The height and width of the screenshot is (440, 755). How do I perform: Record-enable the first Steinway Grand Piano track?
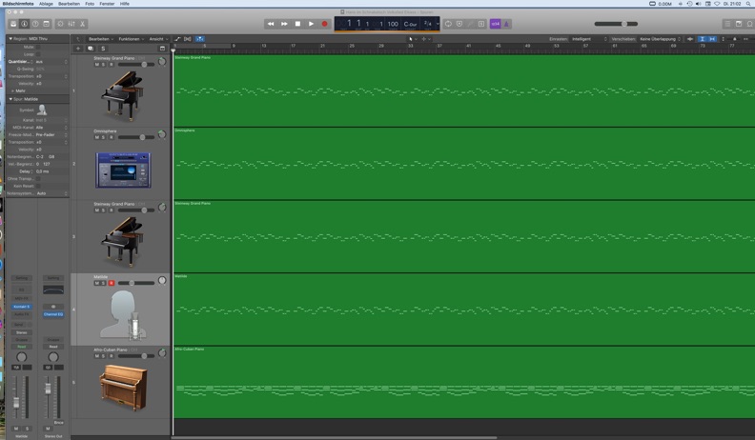(x=112, y=65)
